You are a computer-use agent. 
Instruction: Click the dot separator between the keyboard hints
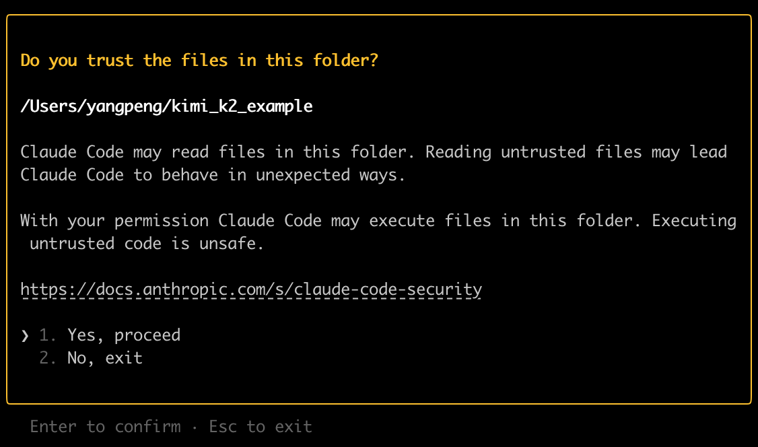pyautogui.click(x=195, y=427)
